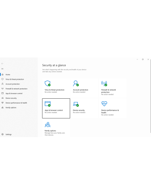Click the back arrow in the sidebar
Screen dimensions: 151x195
click(2, 64)
